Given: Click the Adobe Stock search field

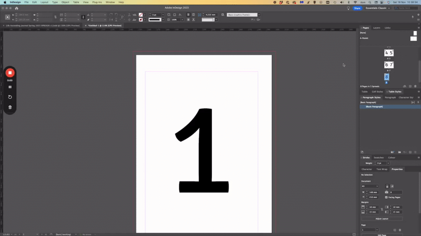Looking at the screenshot, I should click(405, 8).
